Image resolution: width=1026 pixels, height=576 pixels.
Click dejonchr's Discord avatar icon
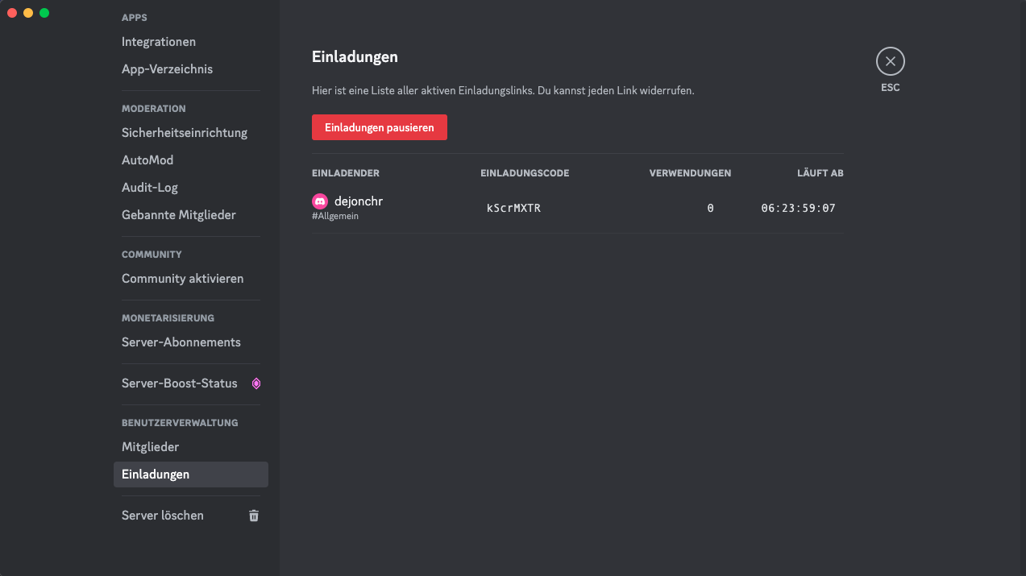coord(320,201)
